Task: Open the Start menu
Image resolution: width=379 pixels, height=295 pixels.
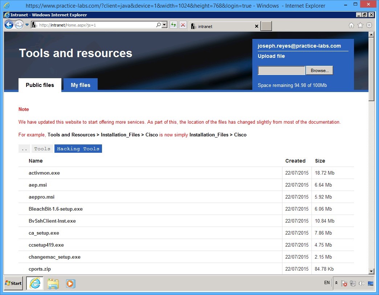Action: (13, 283)
